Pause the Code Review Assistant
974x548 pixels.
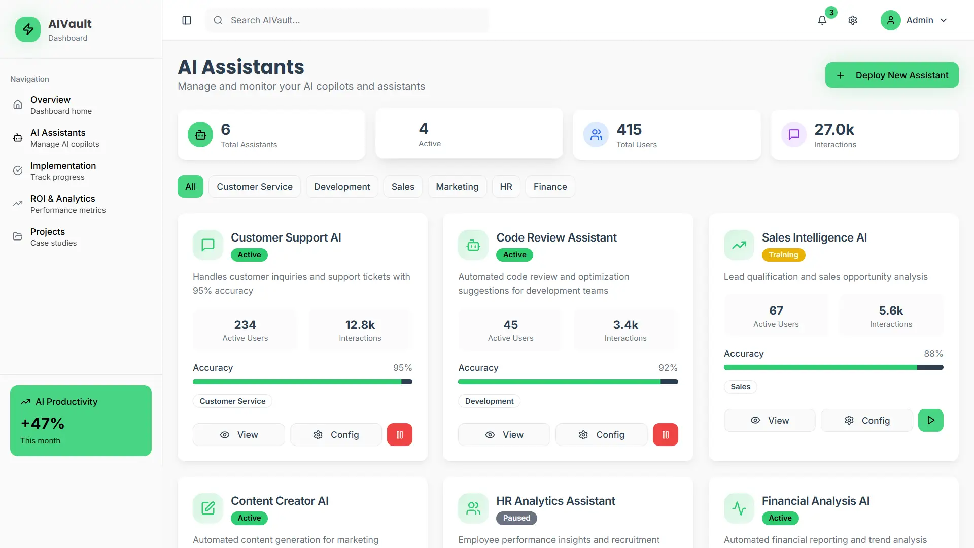coord(666,435)
